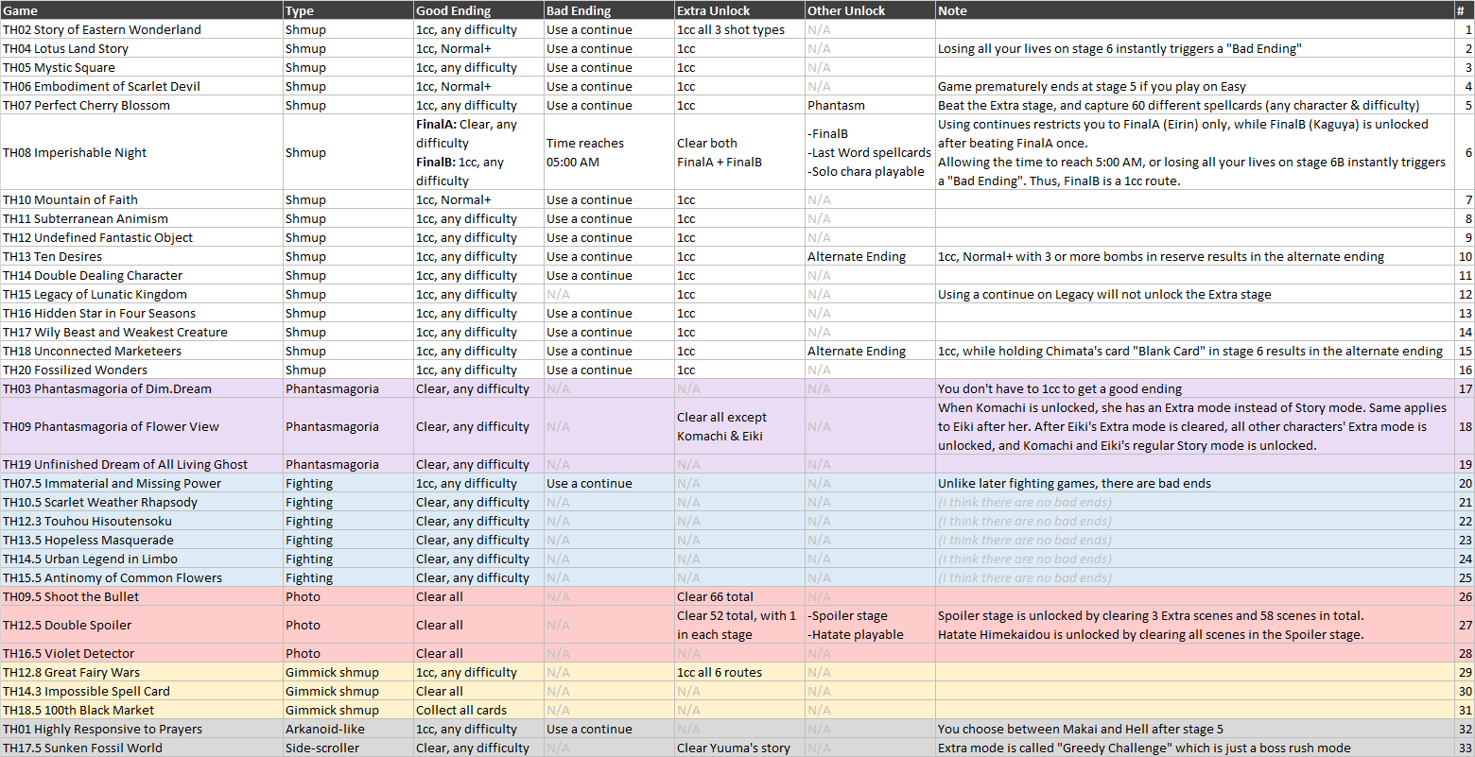Select the "Clear both FinalA + FinalB" cell

pos(739,152)
